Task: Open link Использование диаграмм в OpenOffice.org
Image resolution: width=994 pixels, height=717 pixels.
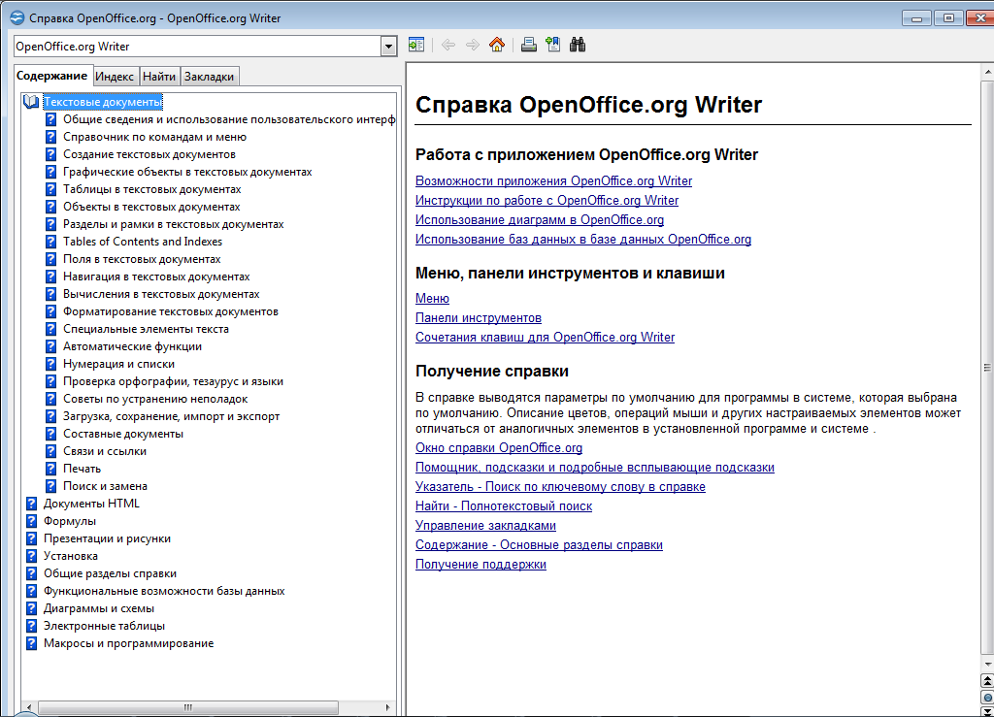Action: [x=540, y=220]
